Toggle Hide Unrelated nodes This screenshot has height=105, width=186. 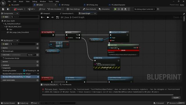pos(54,9)
